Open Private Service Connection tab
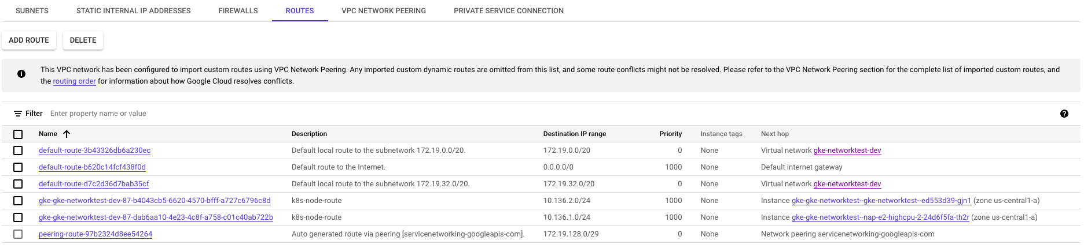The height and width of the screenshot is (248, 1084). (509, 10)
